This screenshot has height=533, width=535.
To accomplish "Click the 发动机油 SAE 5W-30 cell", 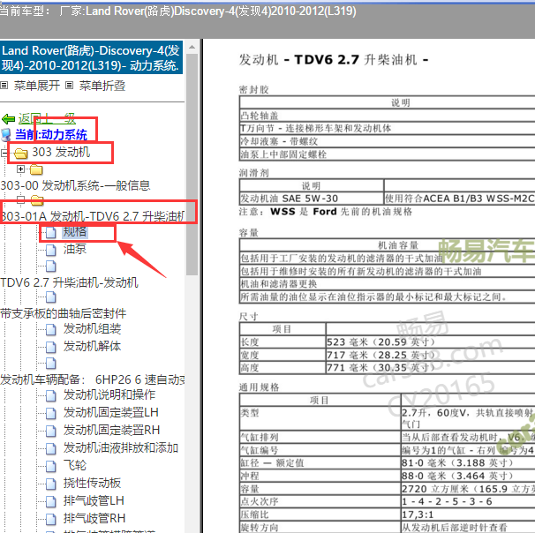I will tap(312, 199).
